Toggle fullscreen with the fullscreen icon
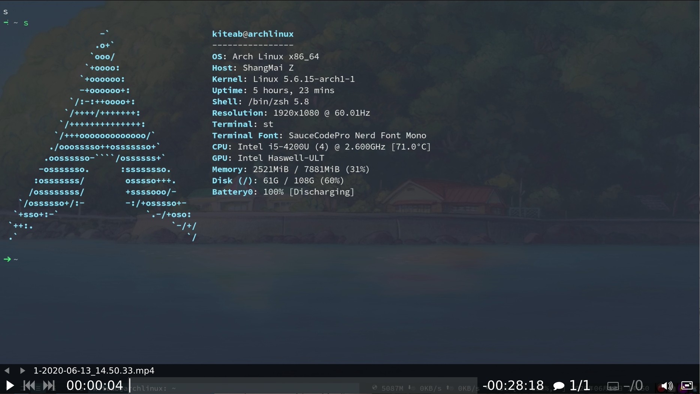 coord(688,385)
